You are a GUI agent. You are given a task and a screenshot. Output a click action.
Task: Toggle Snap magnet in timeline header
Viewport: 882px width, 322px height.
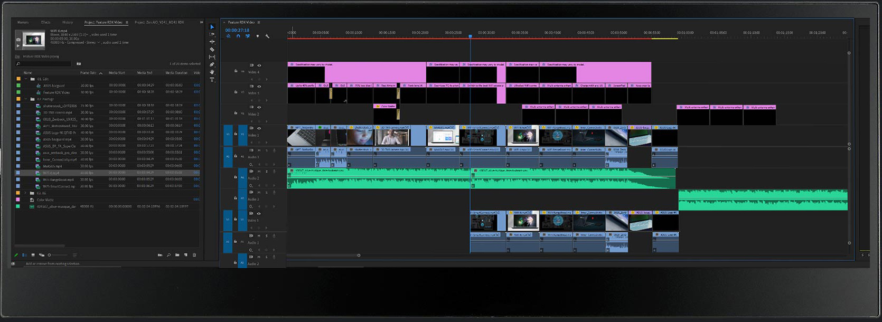point(238,36)
